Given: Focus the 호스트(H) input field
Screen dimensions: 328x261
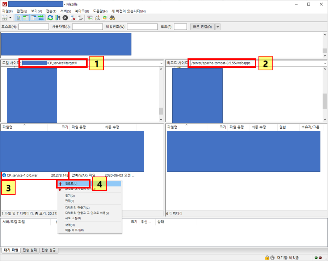Looking at the screenshot, I should (34, 27).
